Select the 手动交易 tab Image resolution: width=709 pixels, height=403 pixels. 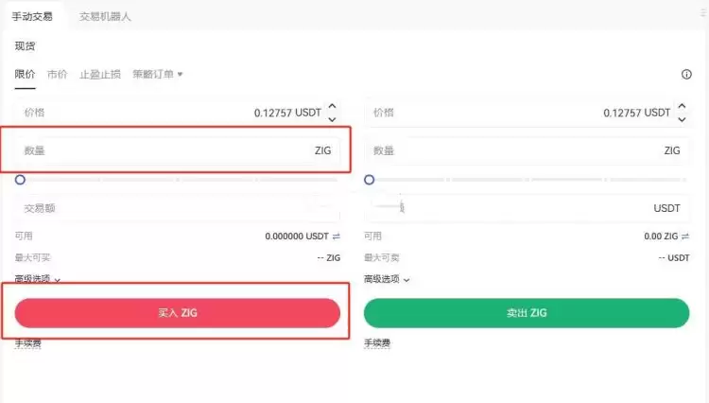tap(32, 16)
